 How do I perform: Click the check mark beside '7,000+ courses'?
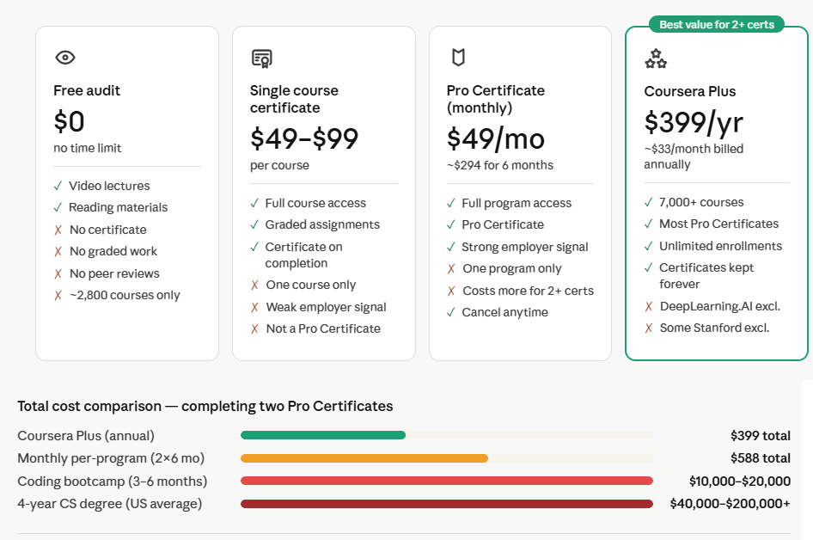tap(648, 202)
